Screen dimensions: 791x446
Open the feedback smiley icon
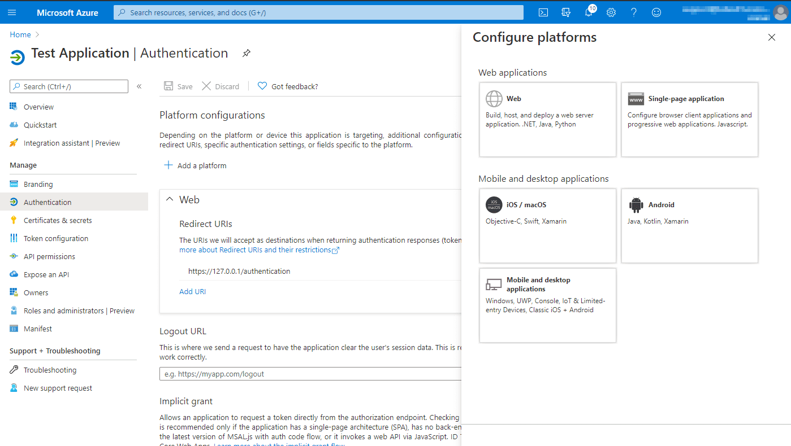656,12
